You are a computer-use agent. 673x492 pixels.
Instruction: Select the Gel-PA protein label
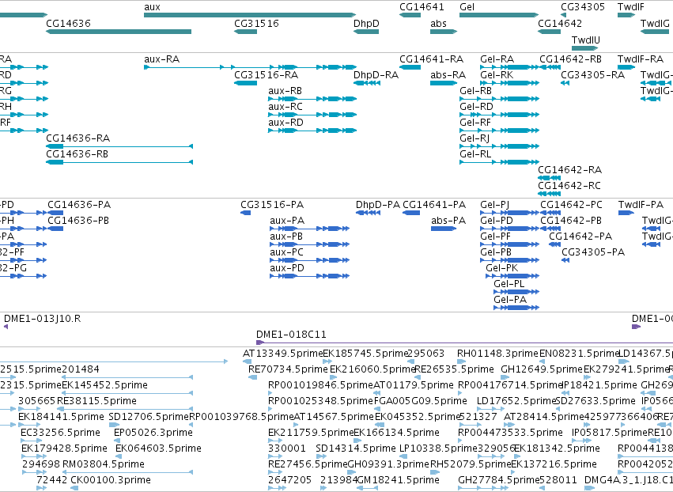pyautogui.click(x=510, y=300)
